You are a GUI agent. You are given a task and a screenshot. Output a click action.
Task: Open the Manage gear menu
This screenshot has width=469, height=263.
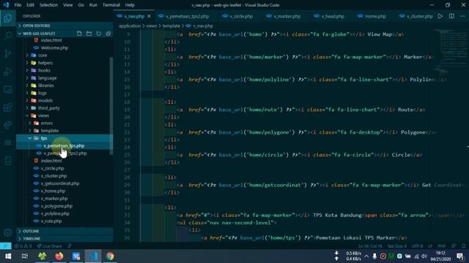[8, 232]
